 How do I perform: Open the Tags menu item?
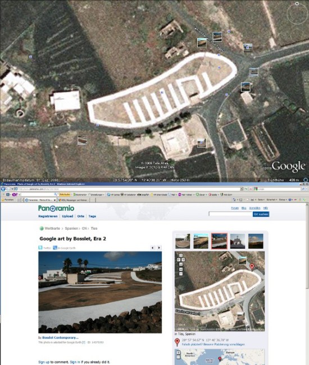click(92, 216)
